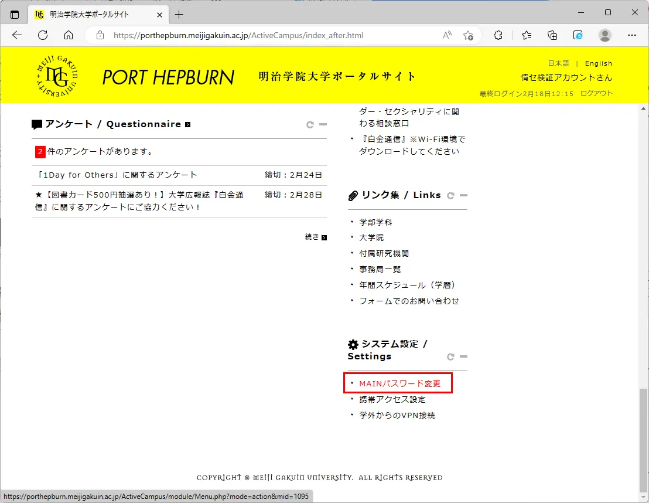Open 携帯アクセス設定 link
The width and height of the screenshot is (649, 503).
pos(392,399)
